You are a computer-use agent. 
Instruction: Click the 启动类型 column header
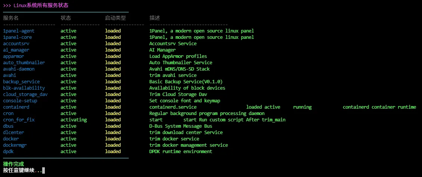115,18
